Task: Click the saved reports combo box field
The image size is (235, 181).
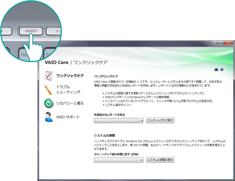Action: tap(117, 120)
